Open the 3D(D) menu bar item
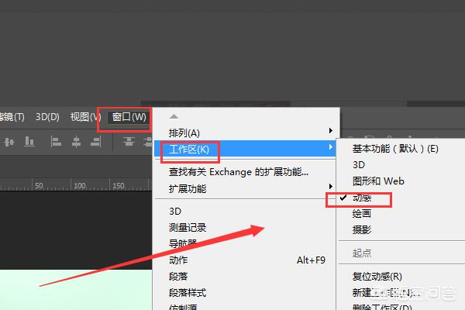 click(x=47, y=117)
